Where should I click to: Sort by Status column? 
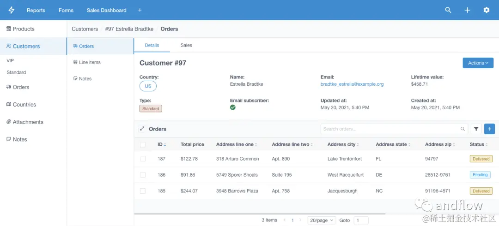pyautogui.click(x=479, y=144)
